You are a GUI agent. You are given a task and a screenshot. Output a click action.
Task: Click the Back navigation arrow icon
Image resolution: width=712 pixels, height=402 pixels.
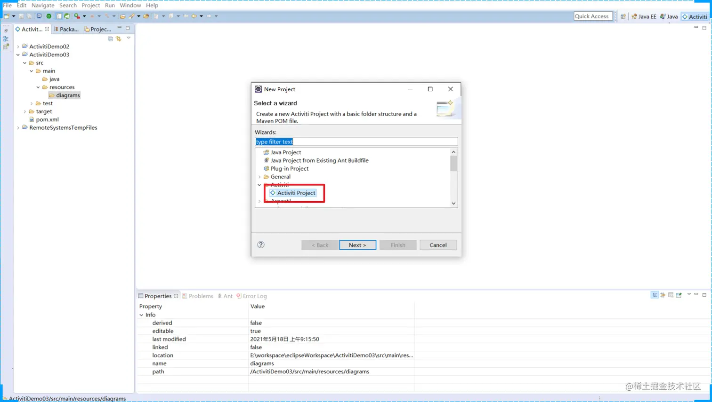coord(194,16)
